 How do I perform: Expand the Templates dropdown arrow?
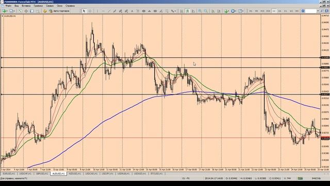coord(243,11)
